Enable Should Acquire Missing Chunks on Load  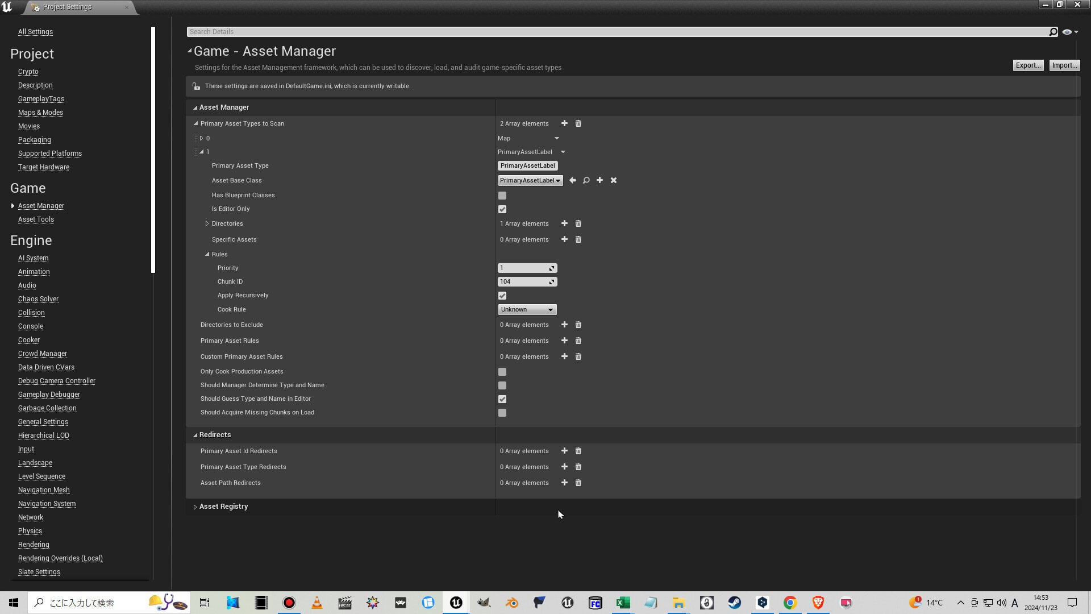click(x=502, y=413)
